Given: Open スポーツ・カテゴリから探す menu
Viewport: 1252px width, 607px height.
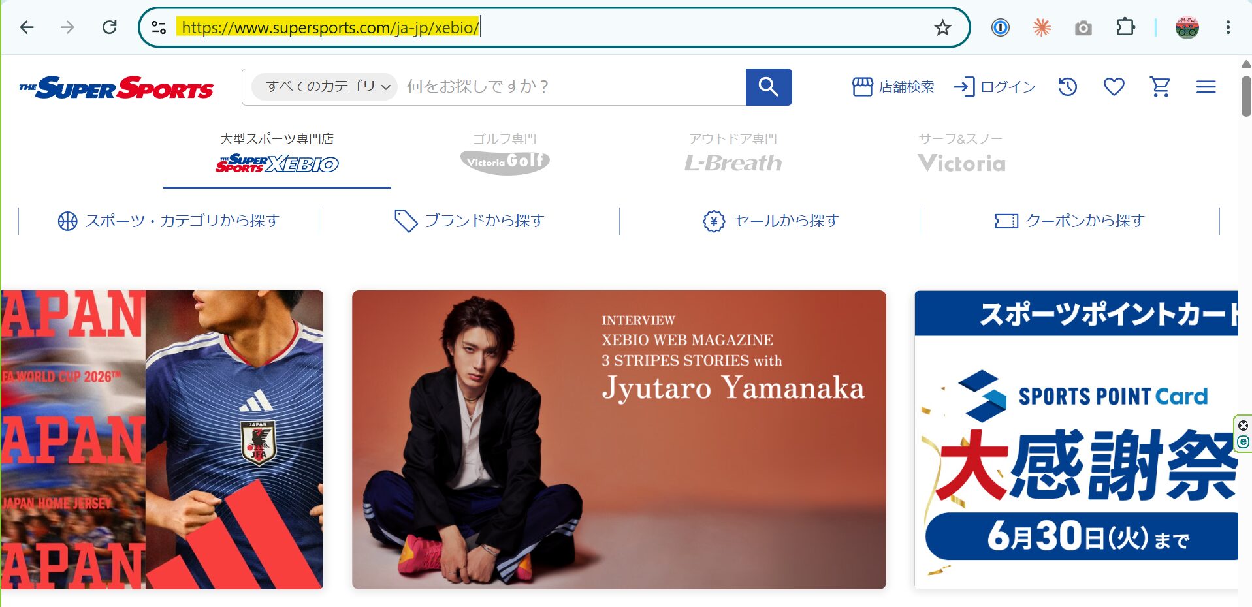Looking at the screenshot, I should (169, 221).
